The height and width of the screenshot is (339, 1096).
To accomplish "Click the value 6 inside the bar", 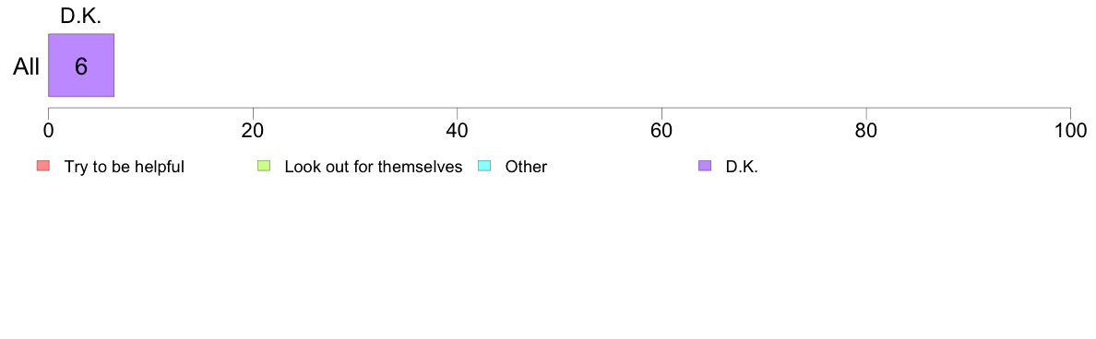I will 81,66.
